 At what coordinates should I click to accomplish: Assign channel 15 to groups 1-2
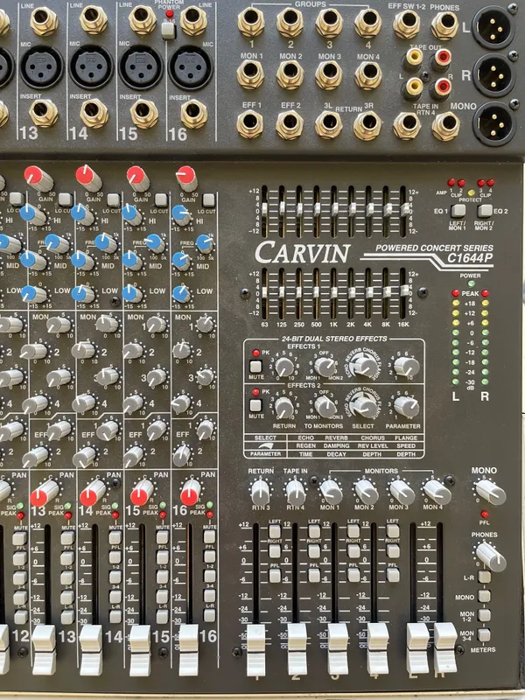(x=162, y=576)
